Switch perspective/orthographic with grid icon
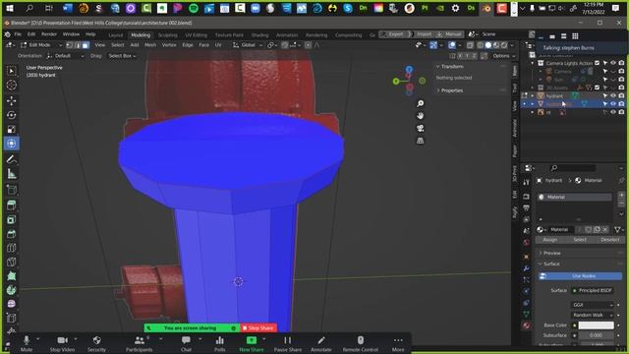The height and width of the screenshot is (354, 629). 420,141
